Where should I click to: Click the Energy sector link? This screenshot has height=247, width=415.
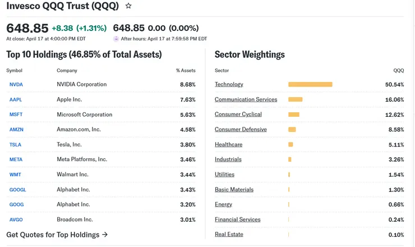[x=223, y=204]
